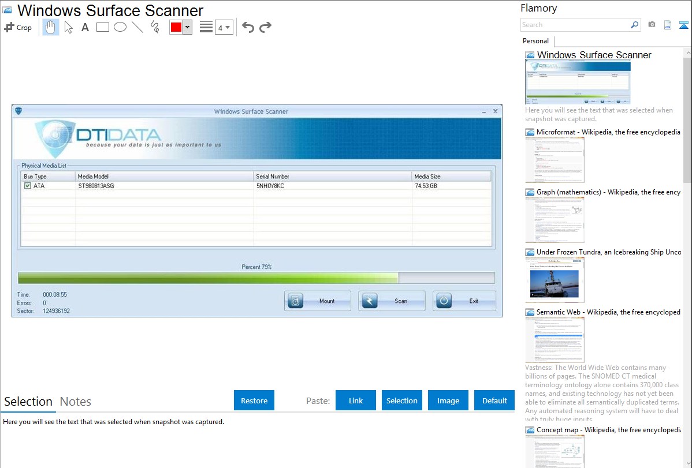Open Semantic Web snapshot title
The image size is (692, 468).
608,312
